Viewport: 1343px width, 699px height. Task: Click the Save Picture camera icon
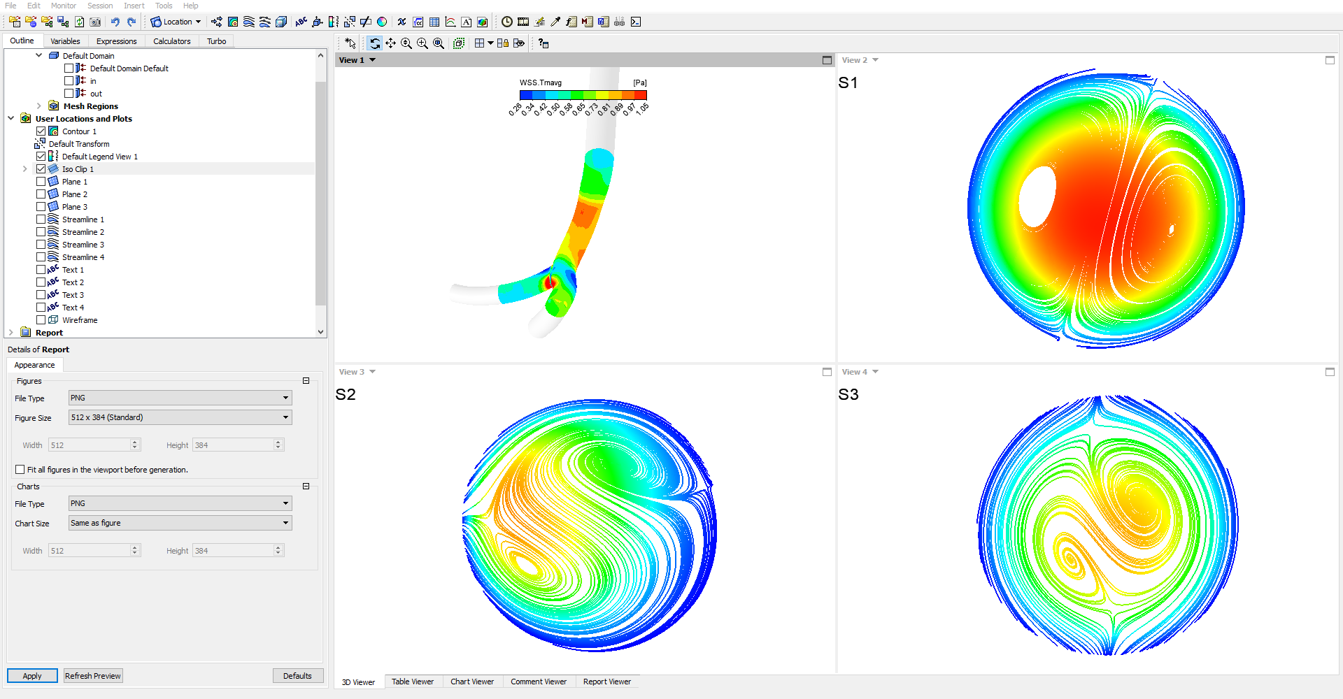coord(96,22)
